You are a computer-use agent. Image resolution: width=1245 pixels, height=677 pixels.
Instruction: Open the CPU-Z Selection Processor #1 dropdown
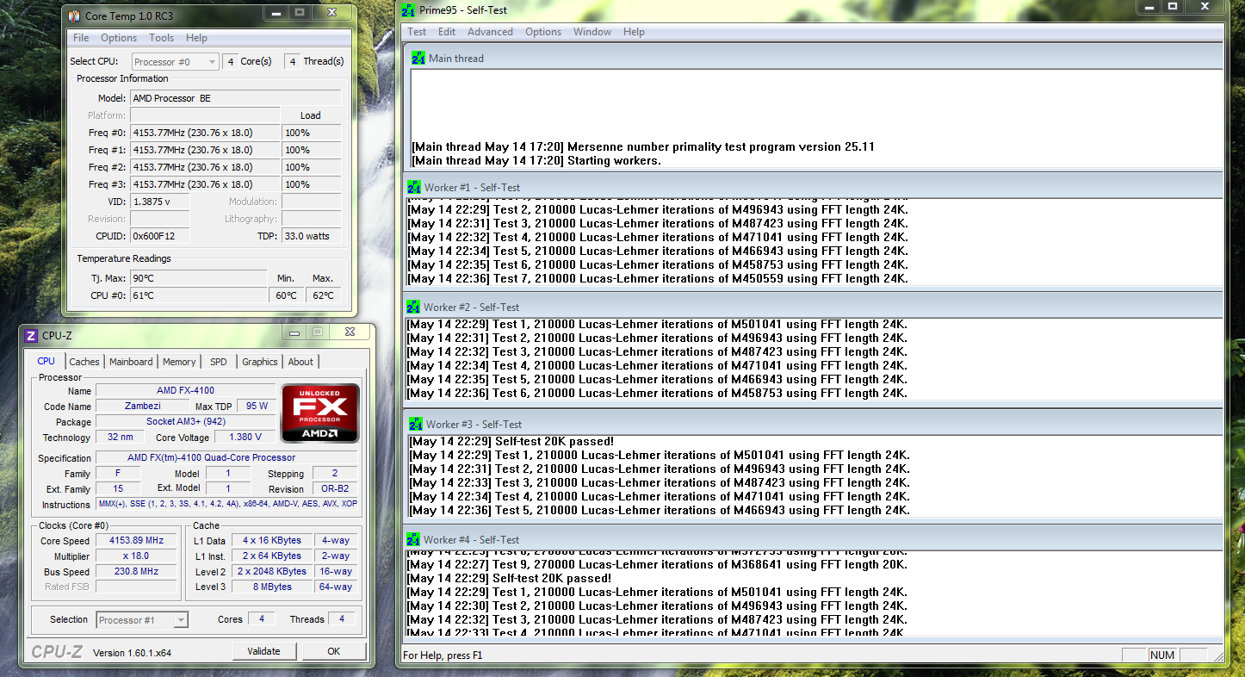point(142,620)
